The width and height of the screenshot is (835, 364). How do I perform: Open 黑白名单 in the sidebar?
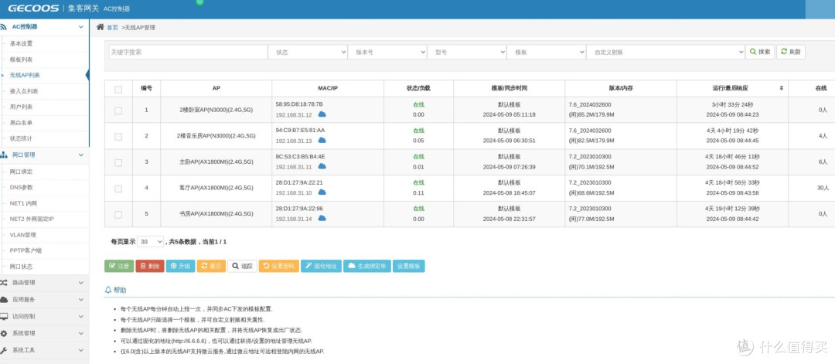[x=22, y=123]
